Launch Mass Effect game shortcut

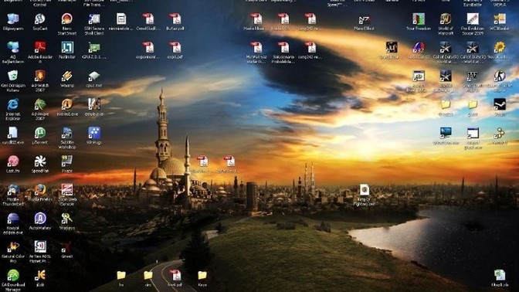click(364, 19)
